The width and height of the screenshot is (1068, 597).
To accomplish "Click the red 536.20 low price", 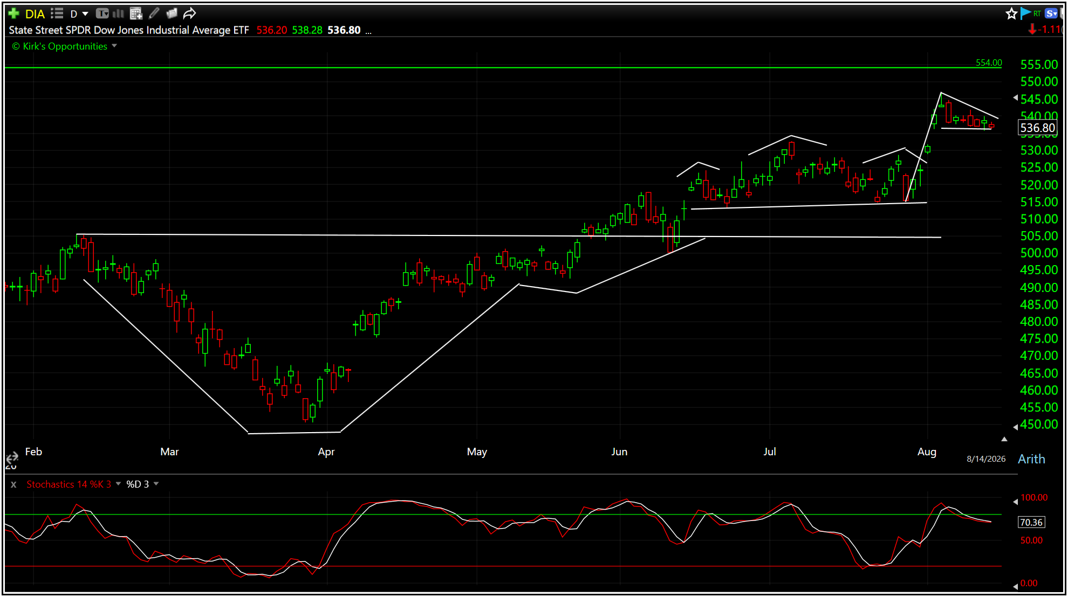I will [x=272, y=30].
